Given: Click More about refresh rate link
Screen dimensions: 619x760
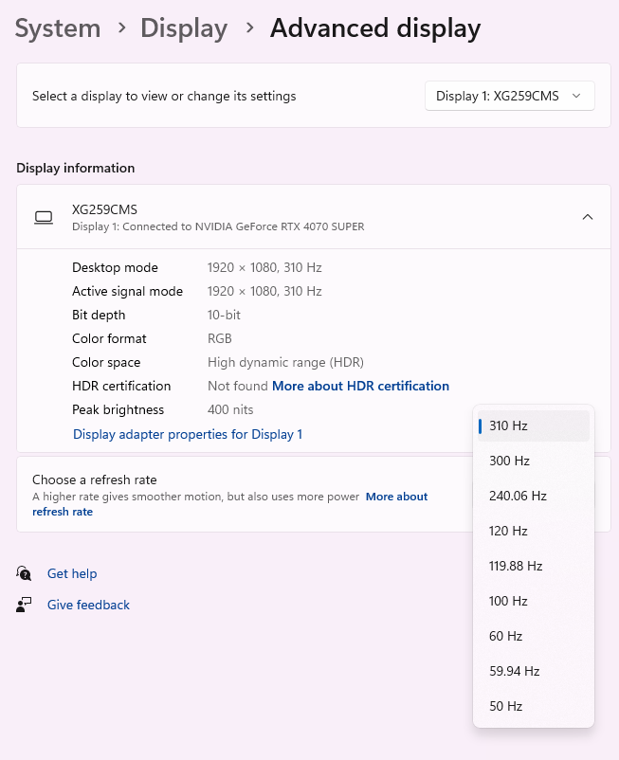Looking at the screenshot, I should pos(396,497).
